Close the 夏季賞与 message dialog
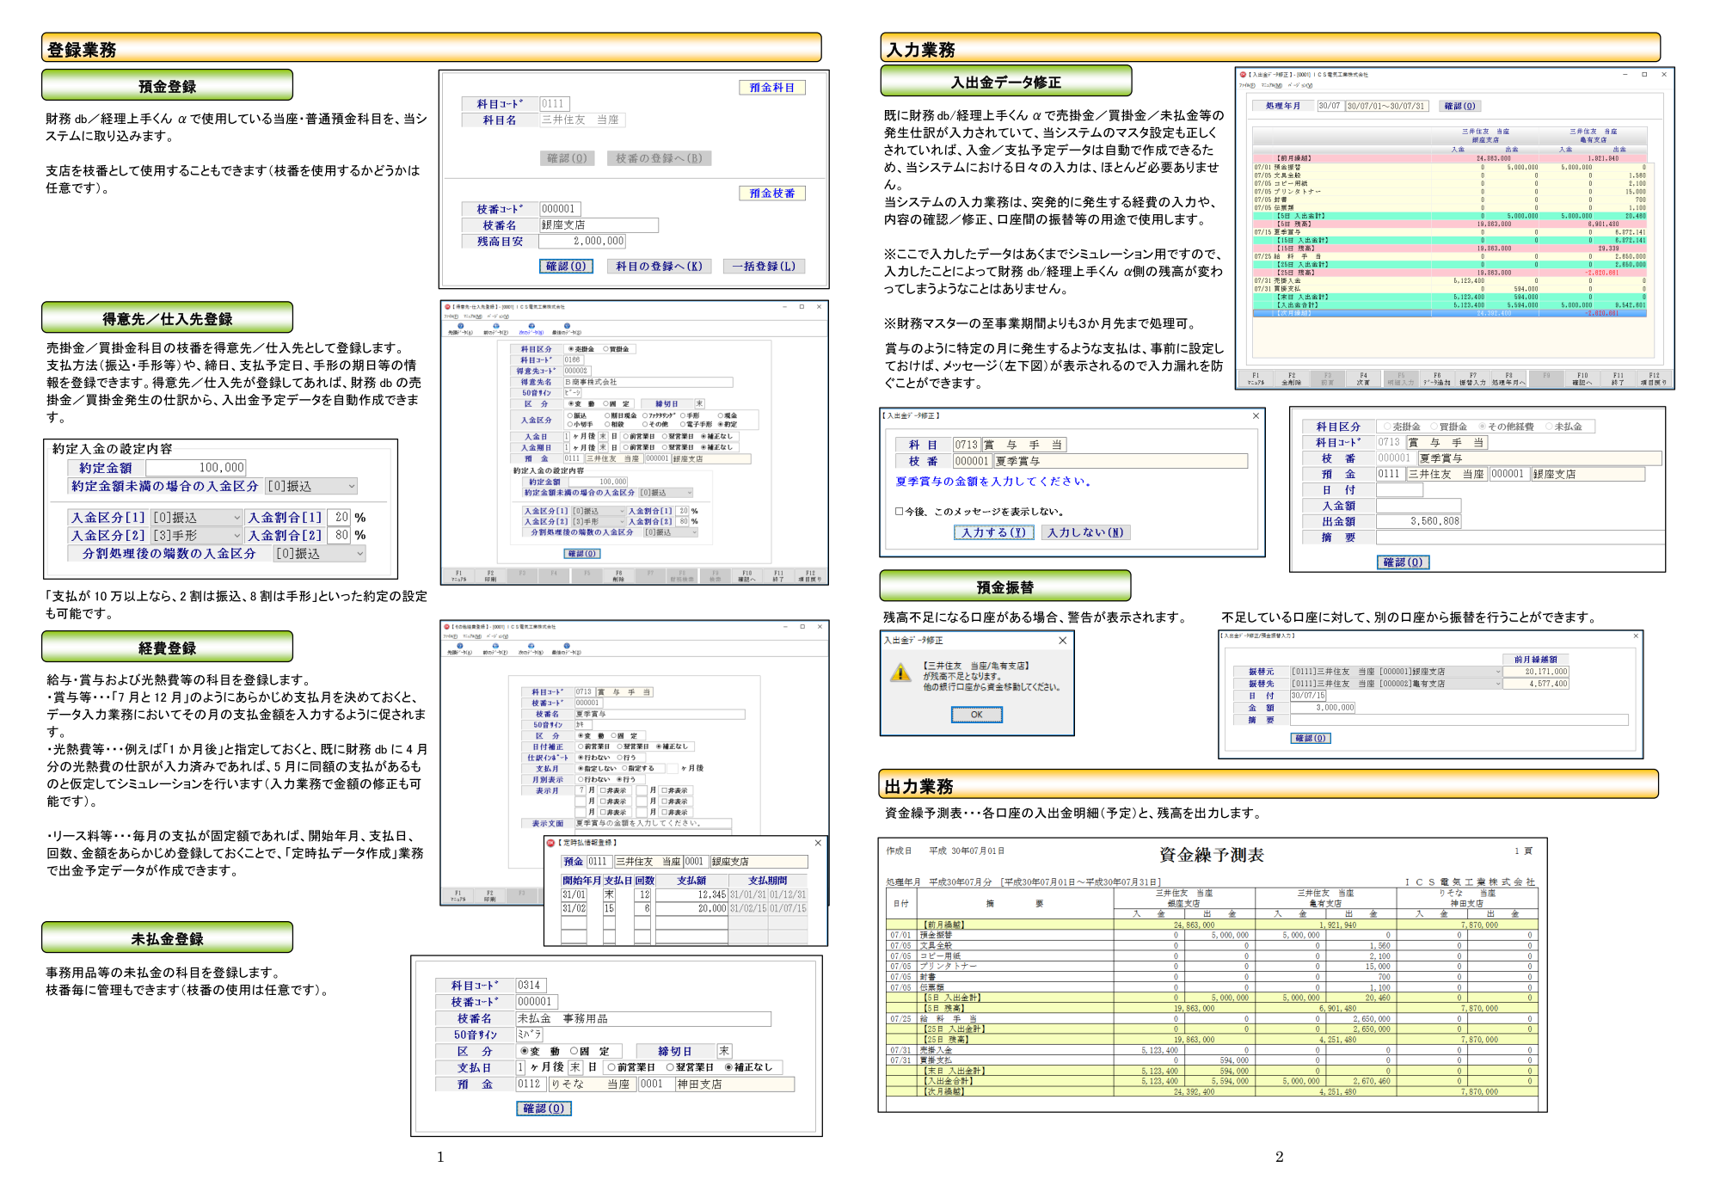 (x=1256, y=416)
